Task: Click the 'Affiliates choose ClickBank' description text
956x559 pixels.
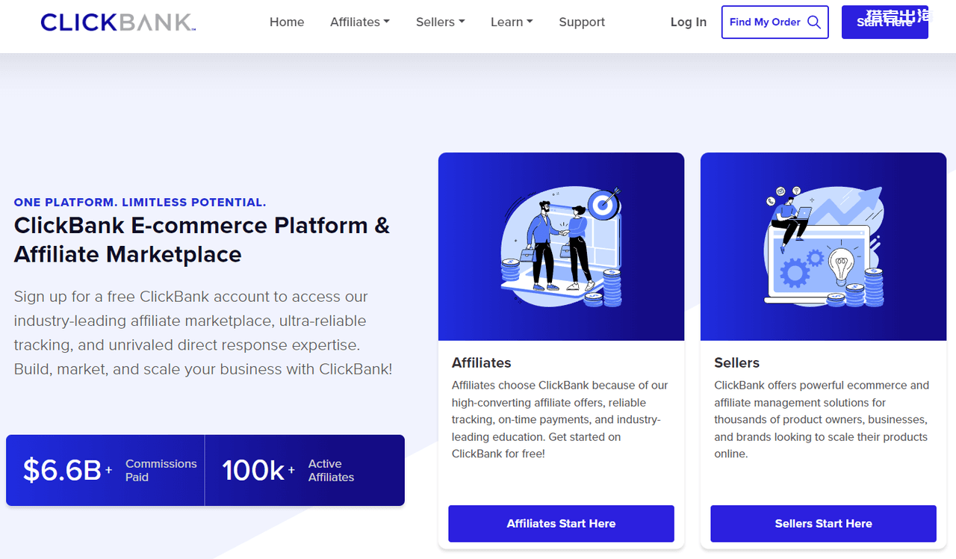Action: pos(560,419)
